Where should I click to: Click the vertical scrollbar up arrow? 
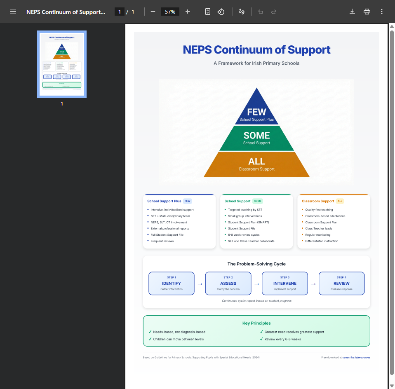tap(392, 27)
